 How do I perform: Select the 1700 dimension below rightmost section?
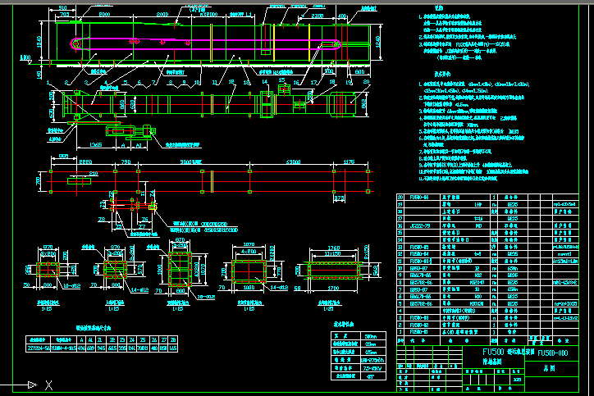[333, 289]
